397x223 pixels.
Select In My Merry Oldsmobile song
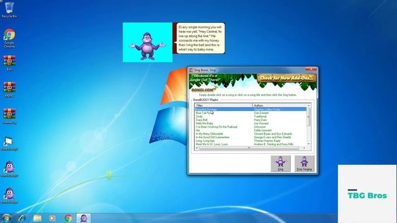[x=209, y=134]
